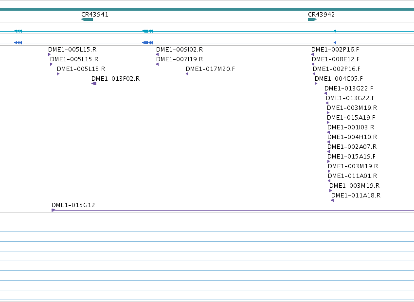Click the CR43942 gene arrow glyph
This screenshot has width=414, height=302.
click(x=312, y=19)
